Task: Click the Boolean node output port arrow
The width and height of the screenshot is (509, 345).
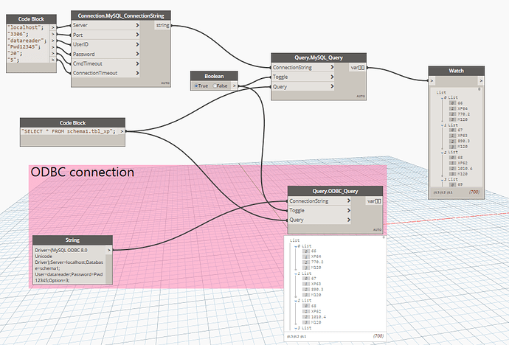Action: (234, 86)
